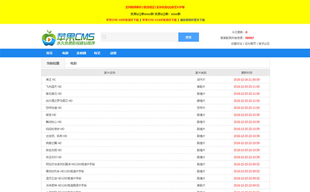
Task: Click update time in 破浪 row
Action: click(x=247, y=115)
